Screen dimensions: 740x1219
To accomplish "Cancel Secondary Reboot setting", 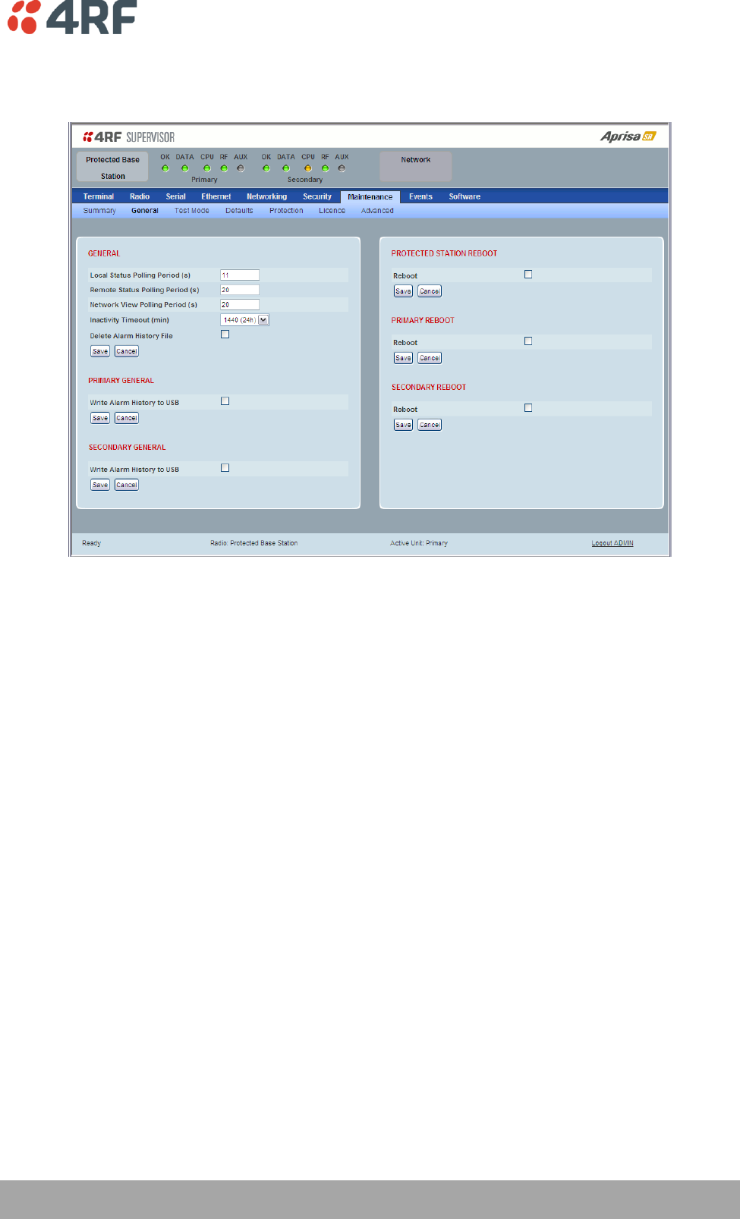I will point(430,425).
